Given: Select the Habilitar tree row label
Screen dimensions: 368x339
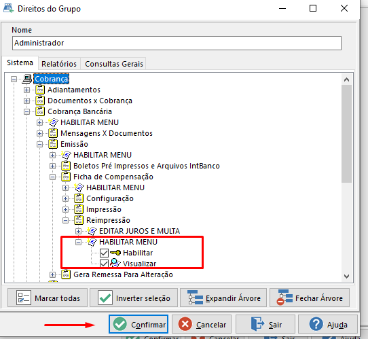Looking at the screenshot, I should (x=138, y=253).
